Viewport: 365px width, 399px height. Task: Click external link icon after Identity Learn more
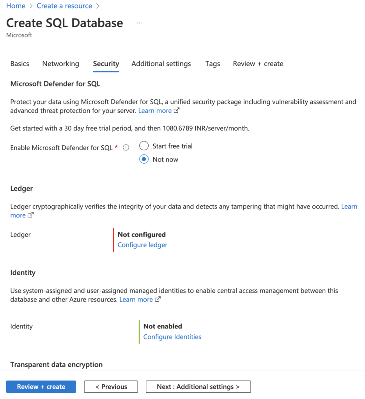click(158, 299)
